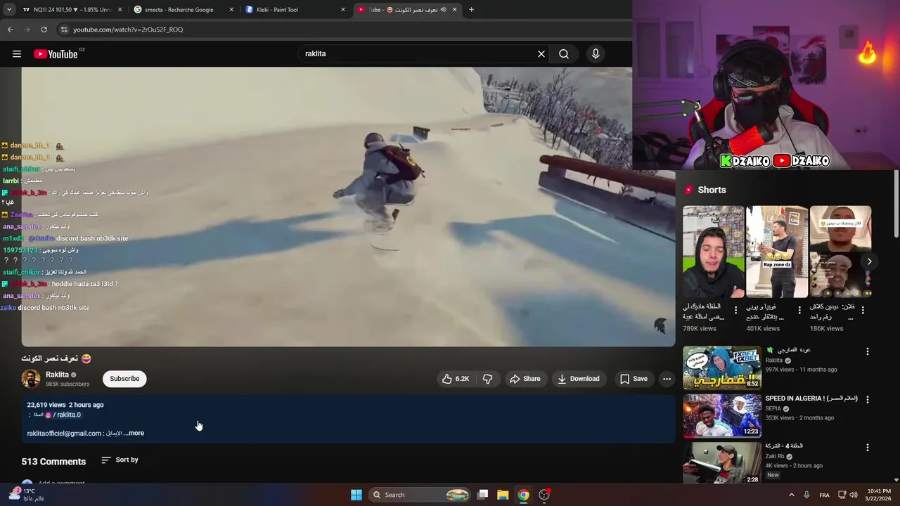Click the SPEED IN ALGERIA video title

tap(811, 398)
